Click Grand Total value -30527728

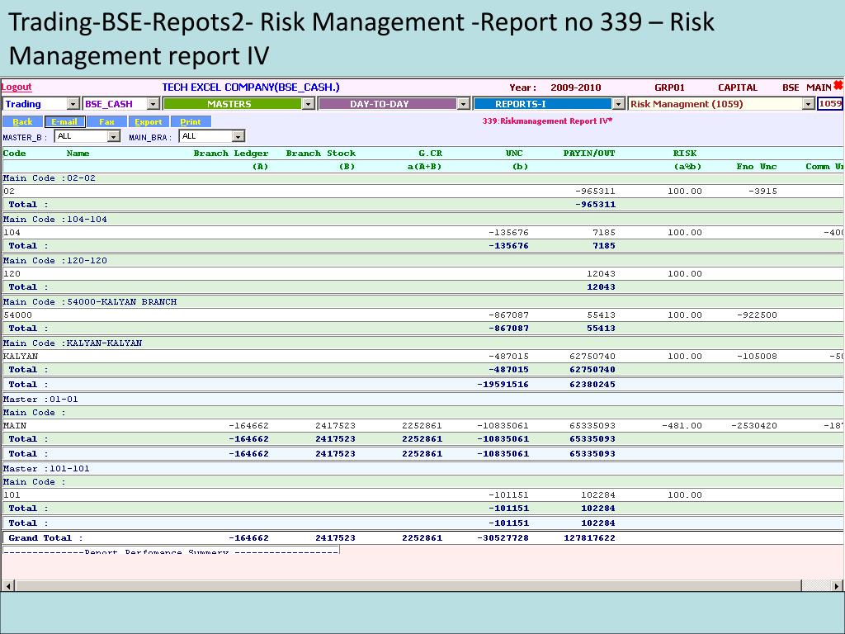click(503, 537)
